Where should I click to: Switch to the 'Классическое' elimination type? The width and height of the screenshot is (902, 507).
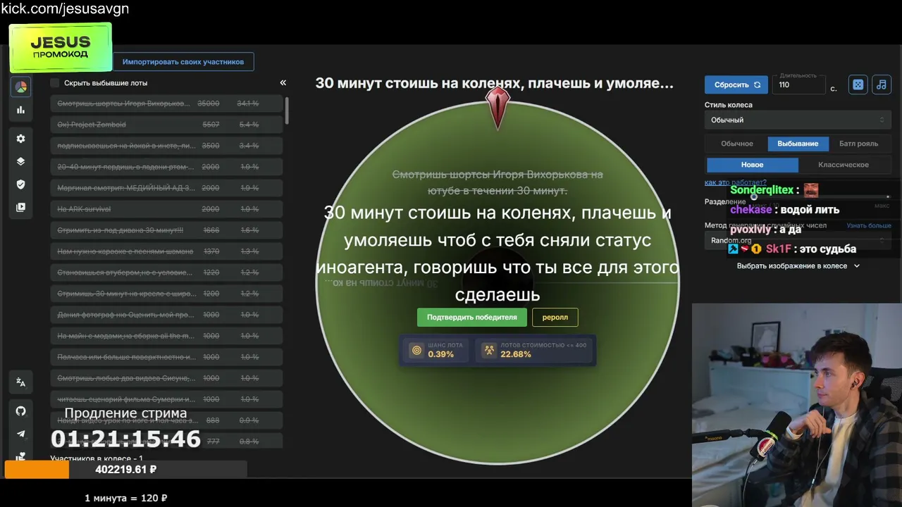pyautogui.click(x=844, y=165)
